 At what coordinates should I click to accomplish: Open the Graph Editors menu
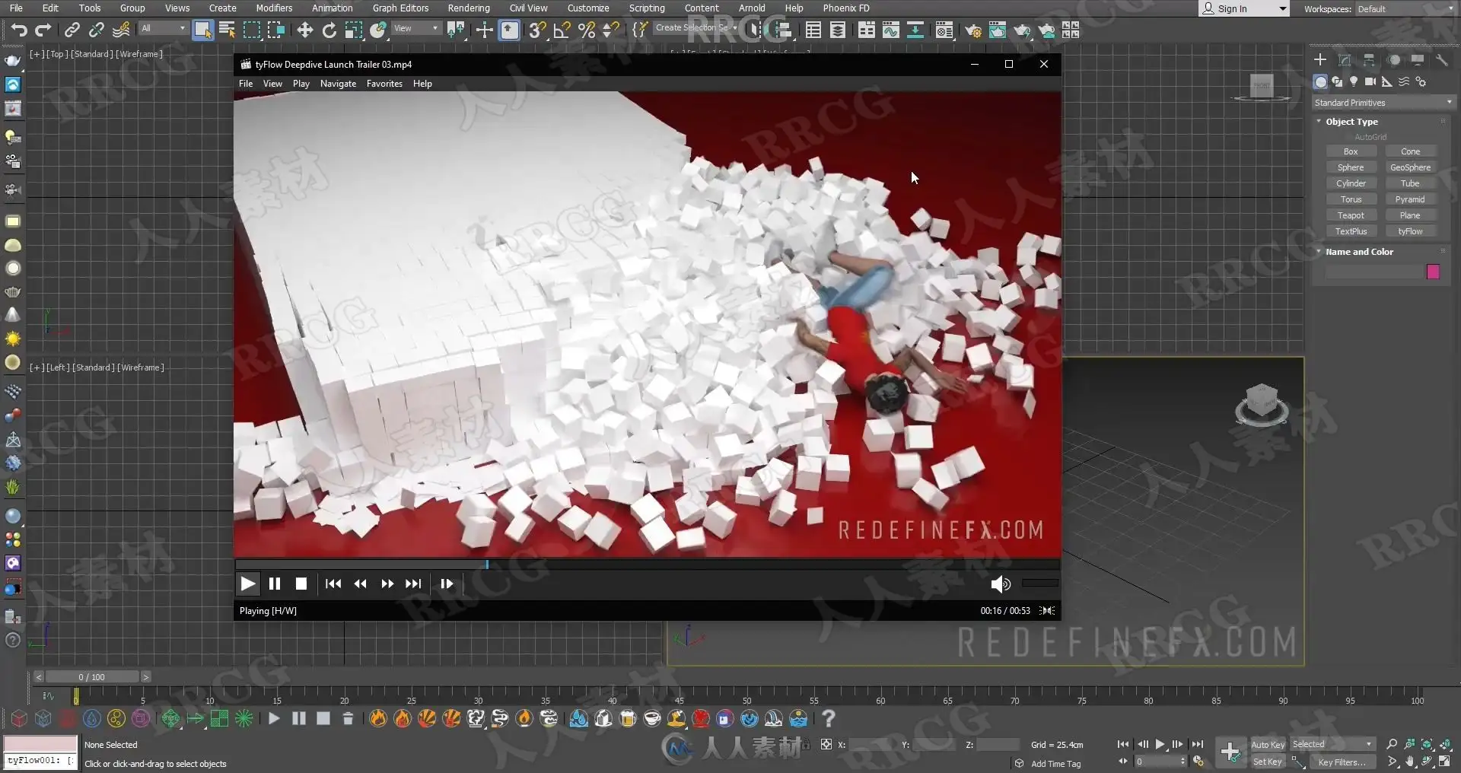(x=400, y=8)
